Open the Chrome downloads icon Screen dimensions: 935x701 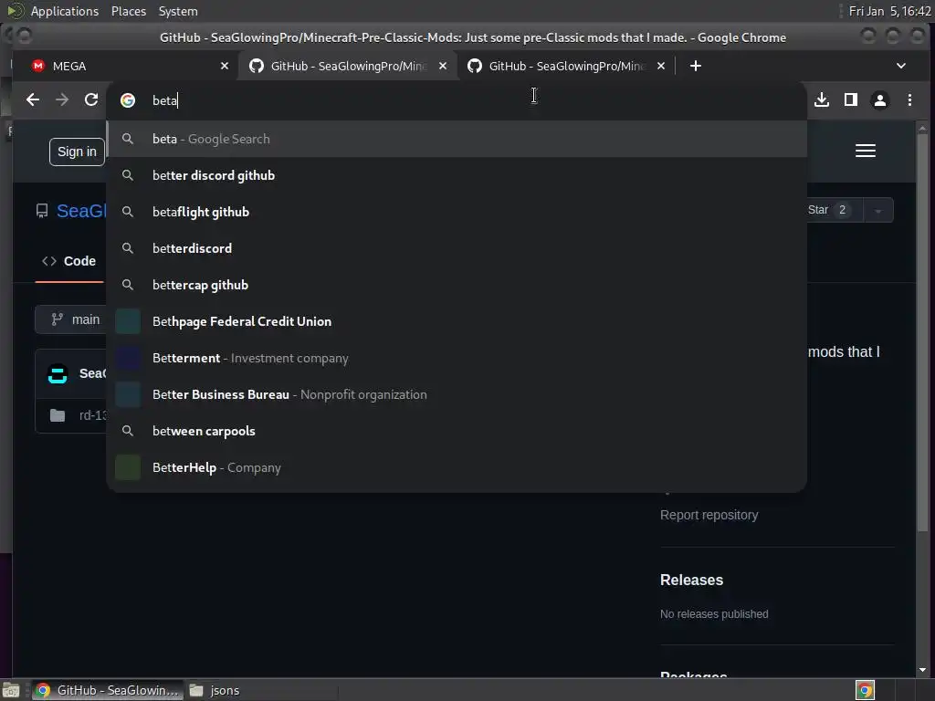tap(822, 100)
